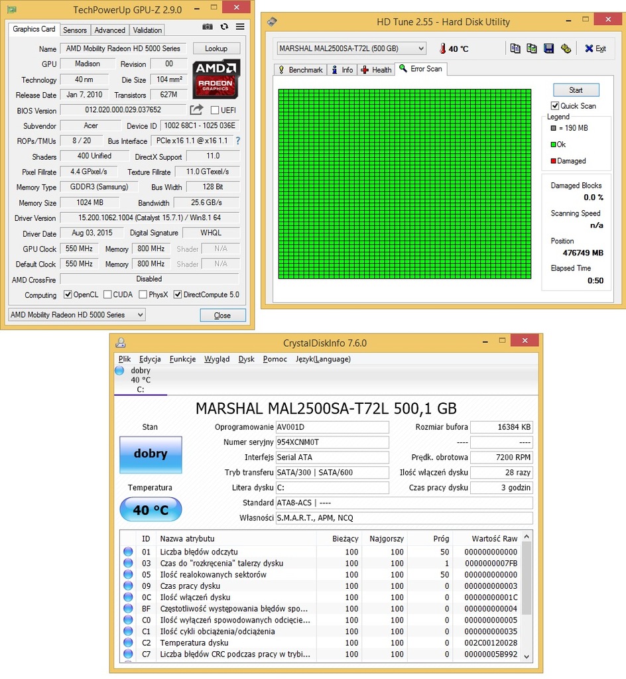The width and height of the screenshot is (626, 679).
Task: Click the Lookup button in GPU-Z
Action: (216, 48)
